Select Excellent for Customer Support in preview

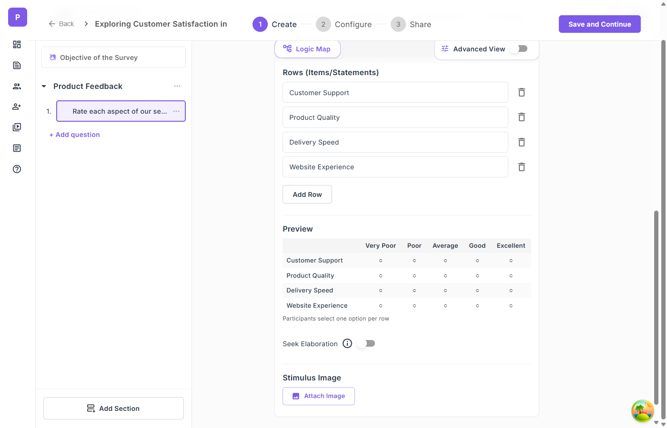(x=511, y=261)
